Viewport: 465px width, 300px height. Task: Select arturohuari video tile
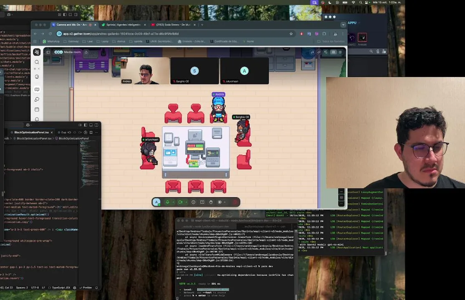tap(244, 71)
